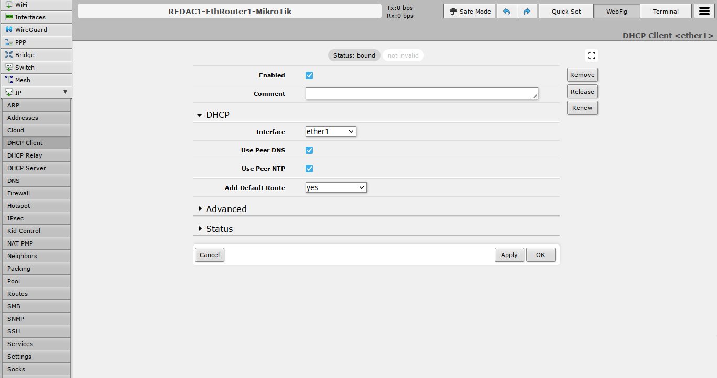Open Firewall in the IP submenu
The width and height of the screenshot is (717, 378).
point(19,193)
